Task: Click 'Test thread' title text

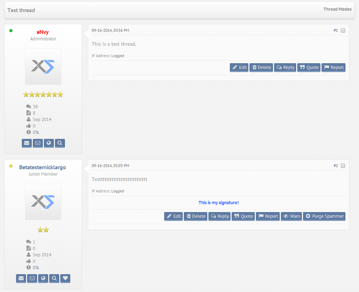Action: click(x=21, y=10)
